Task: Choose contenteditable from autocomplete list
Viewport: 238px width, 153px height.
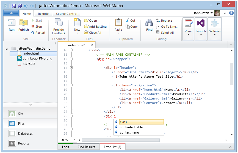Action: [139, 127]
